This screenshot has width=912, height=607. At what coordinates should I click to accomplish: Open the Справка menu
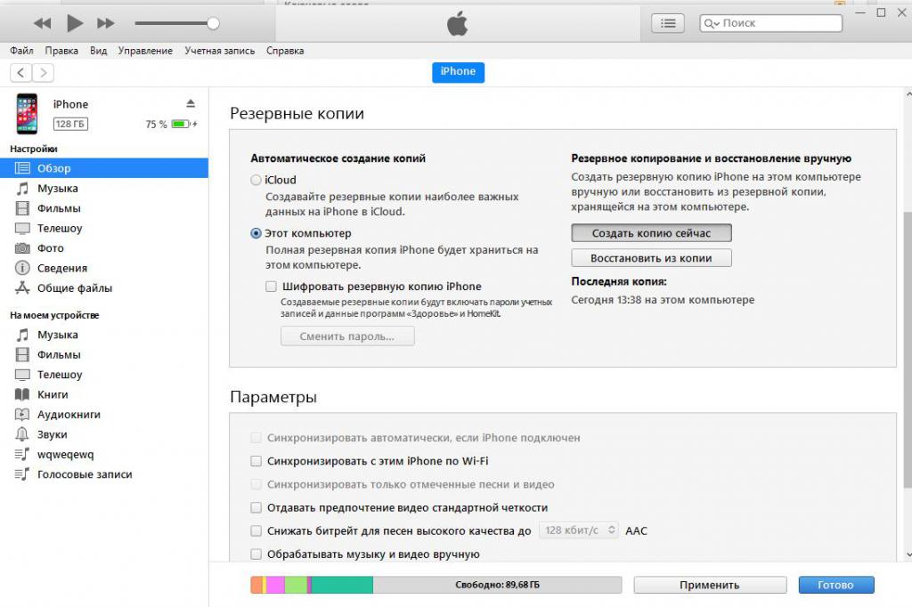pyautogui.click(x=285, y=51)
